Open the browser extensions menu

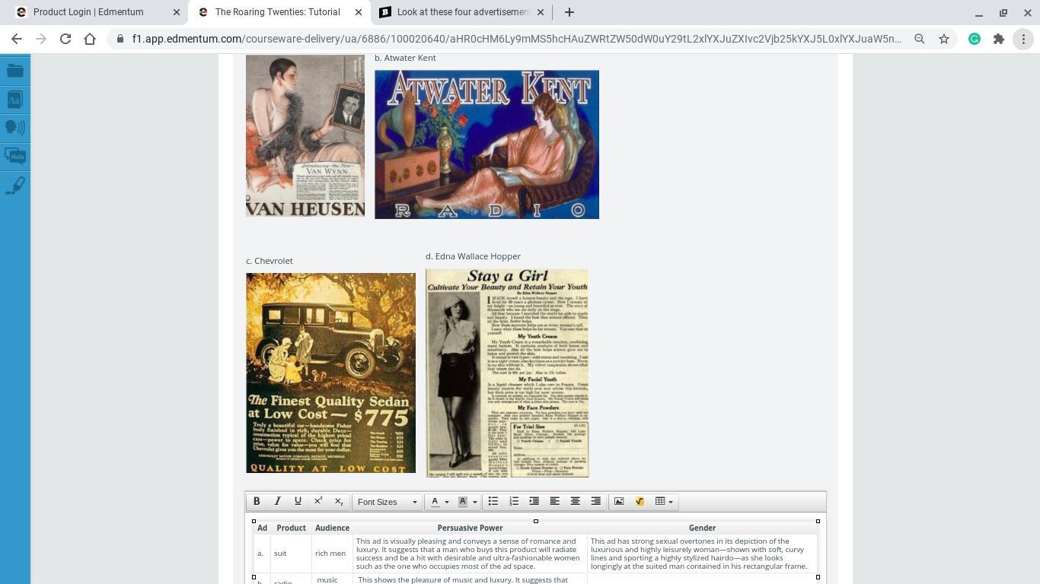pyautogui.click(x=999, y=39)
